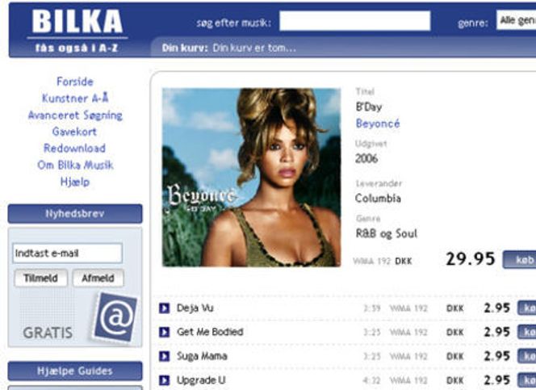The image size is (536, 390).
Task: Focus the Indtast e-mail field
Action: (67, 254)
